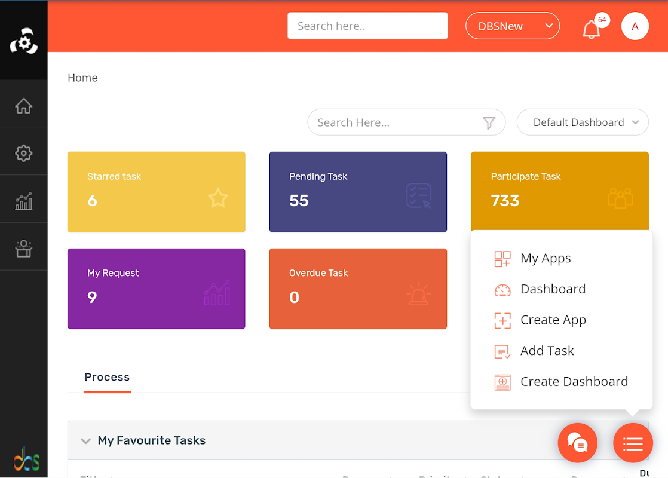Click the My Favourite Tasks heading
This screenshot has height=478, width=668.
click(152, 440)
